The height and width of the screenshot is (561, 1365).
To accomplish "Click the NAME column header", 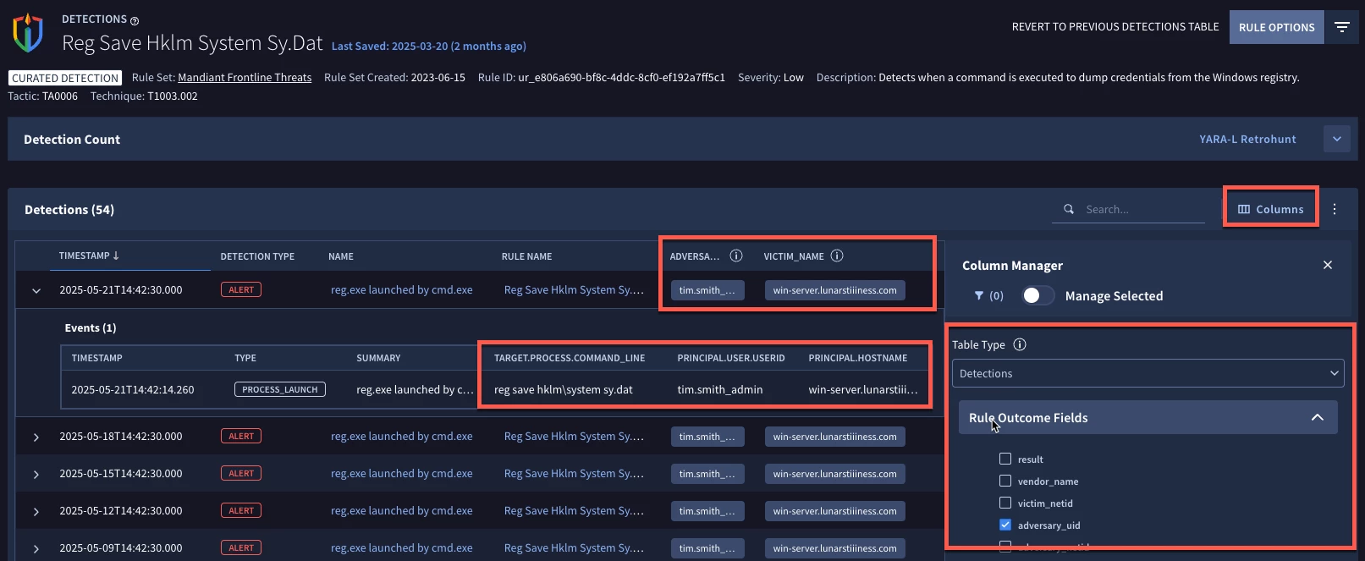I will (x=341, y=256).
